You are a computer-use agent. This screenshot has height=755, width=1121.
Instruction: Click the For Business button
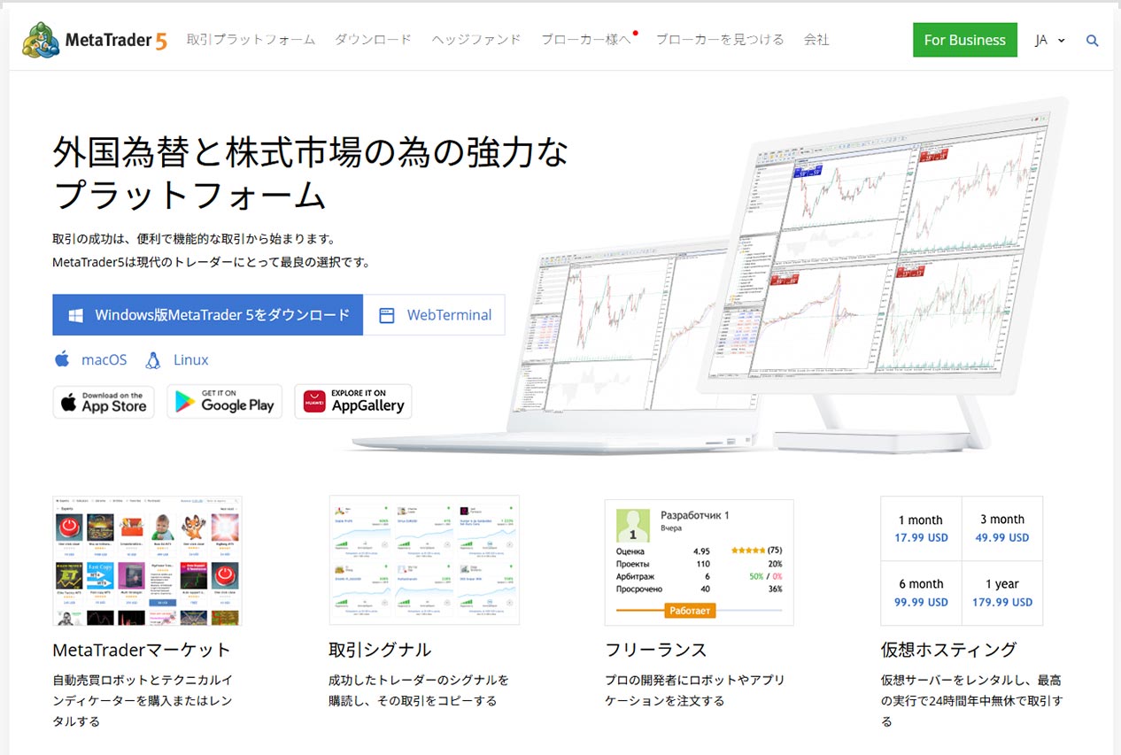pyautogui.click(x=965, y=40)
